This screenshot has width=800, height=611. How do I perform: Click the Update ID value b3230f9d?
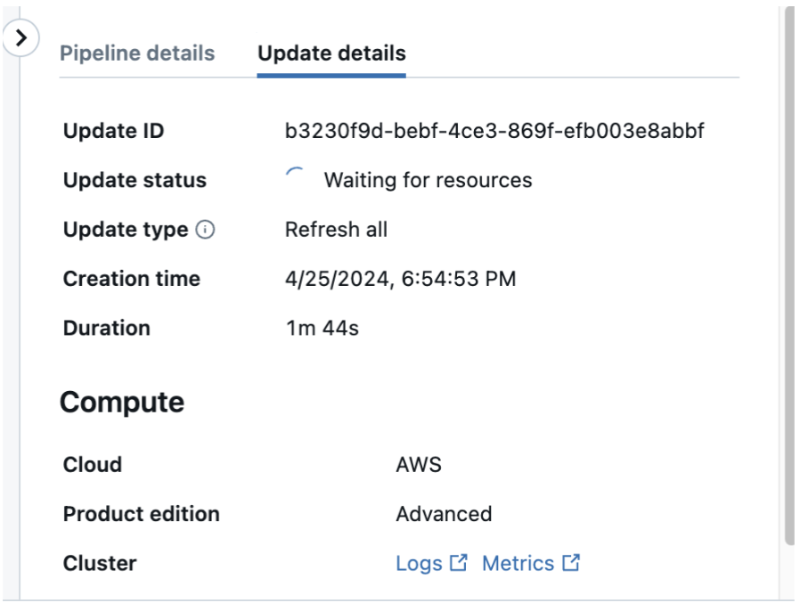[x=494, y=131]
